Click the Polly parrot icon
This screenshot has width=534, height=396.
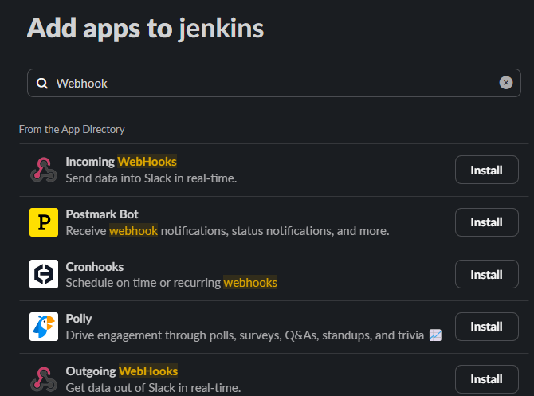point(43,327)
